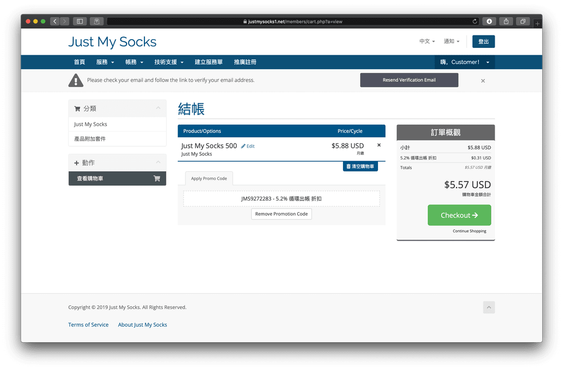Viewport: 563px width, 370px height.
Task: Open the About Just My Socks link
Action: click(142, 325)
